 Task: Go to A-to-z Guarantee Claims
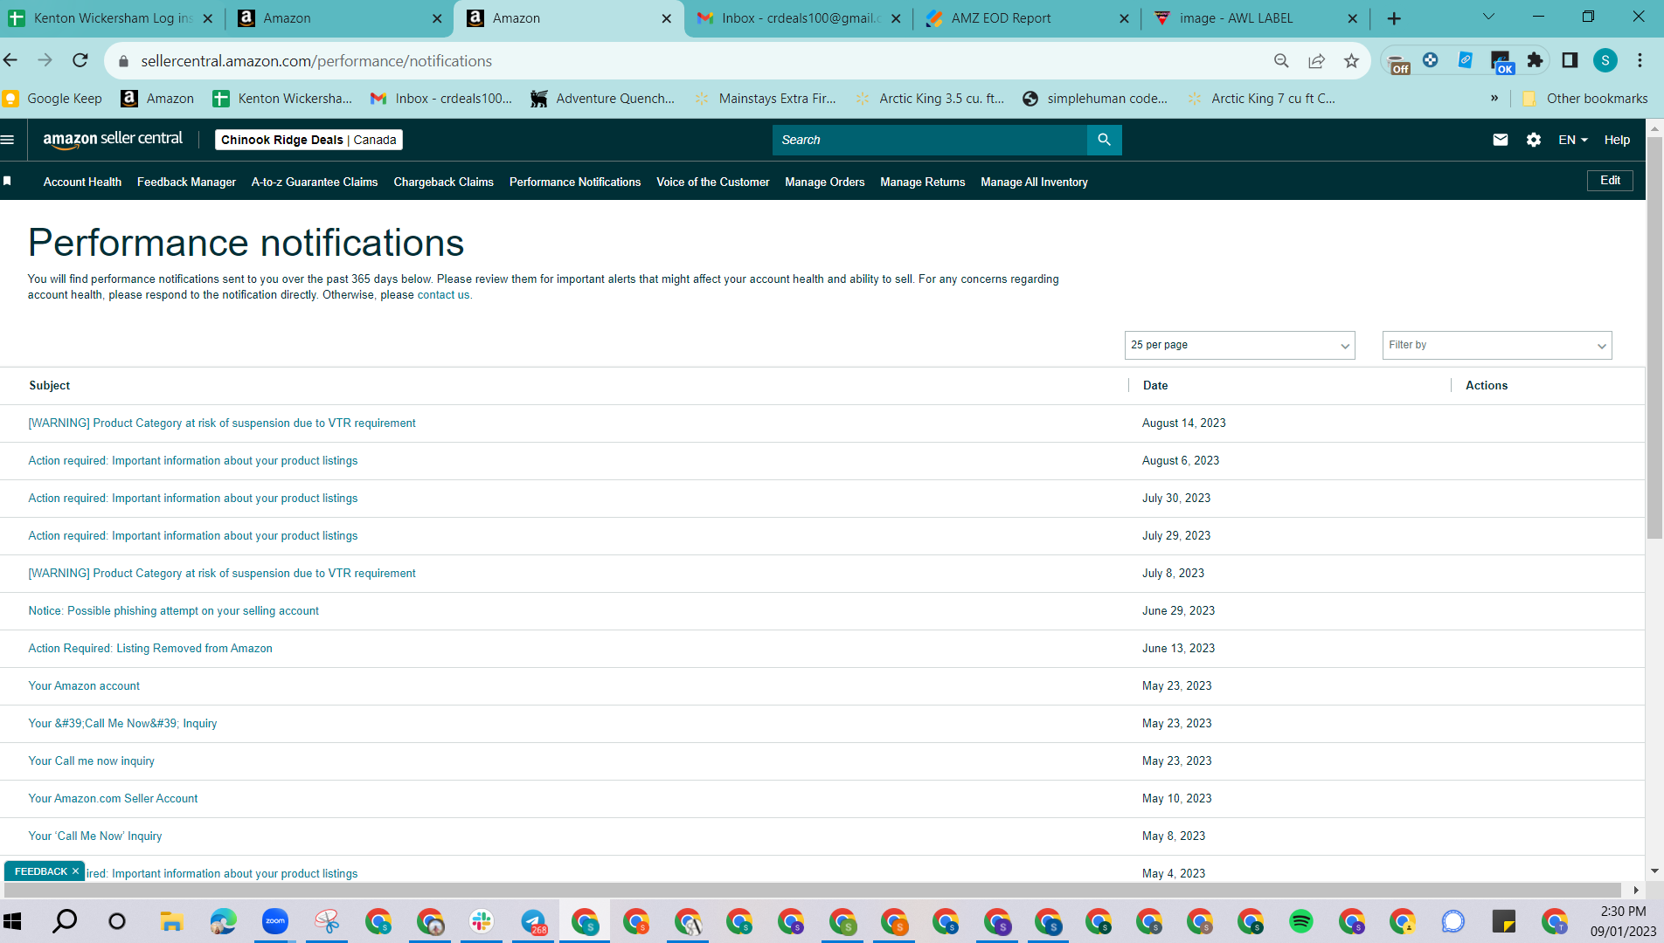click(315, 182)
